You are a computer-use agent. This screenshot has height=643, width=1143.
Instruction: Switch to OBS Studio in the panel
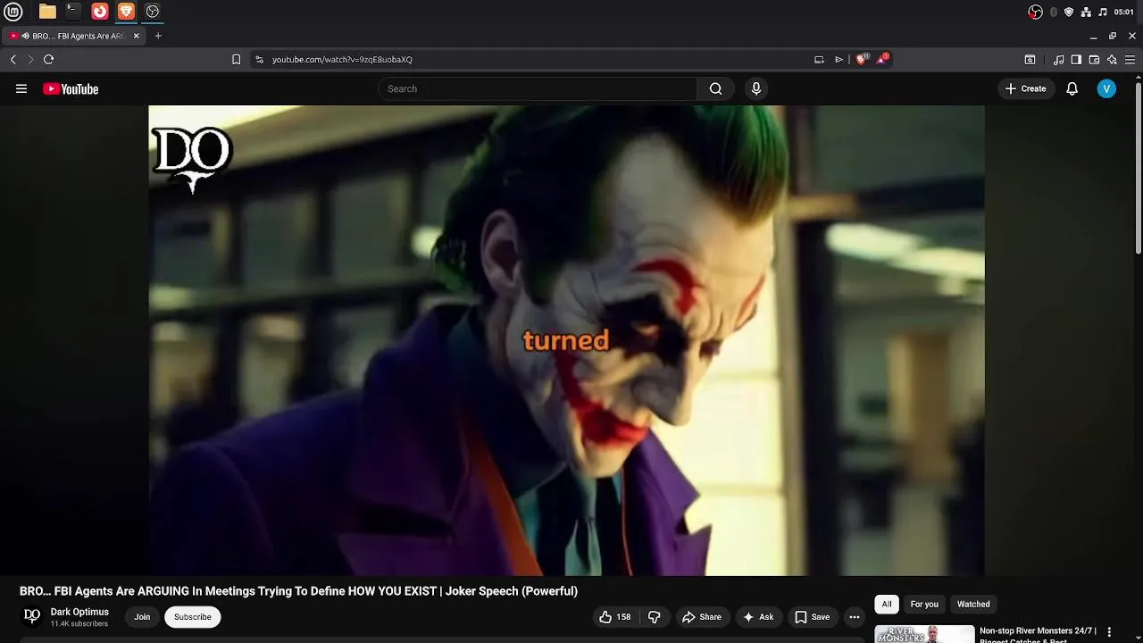pos(153,12)
